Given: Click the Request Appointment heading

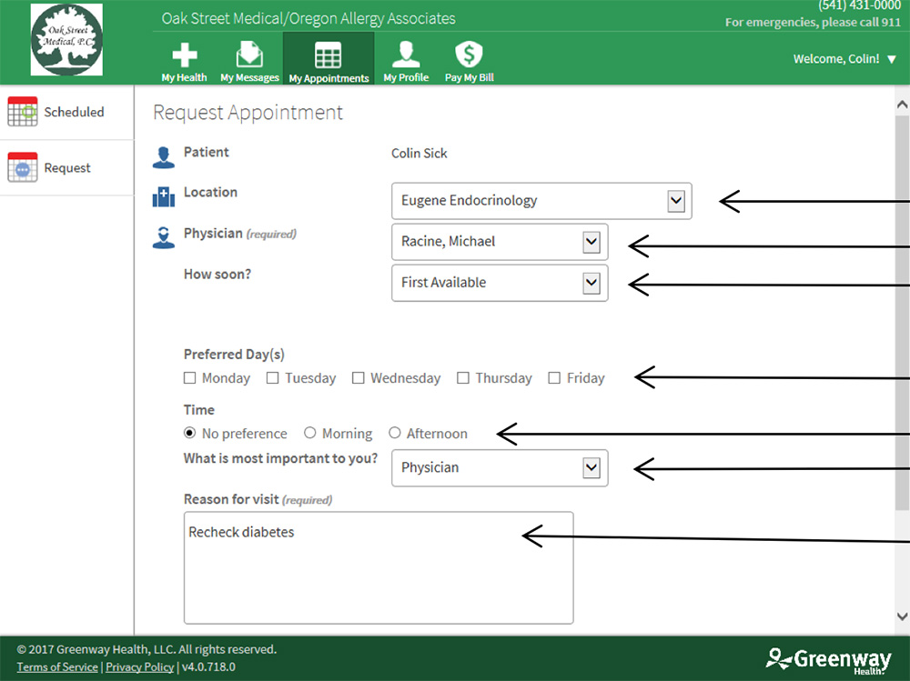Looking at the screenshot, I should click(x=248, y=113).
